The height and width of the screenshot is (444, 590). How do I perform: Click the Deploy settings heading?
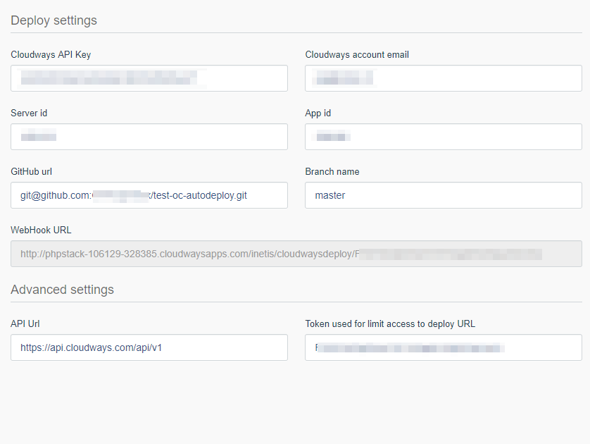(54, 20)
